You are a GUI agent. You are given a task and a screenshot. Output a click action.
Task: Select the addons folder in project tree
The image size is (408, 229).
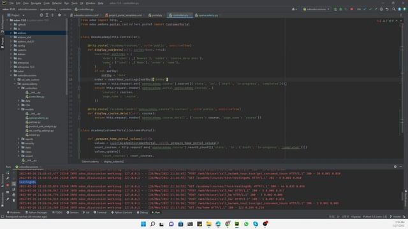22,33
